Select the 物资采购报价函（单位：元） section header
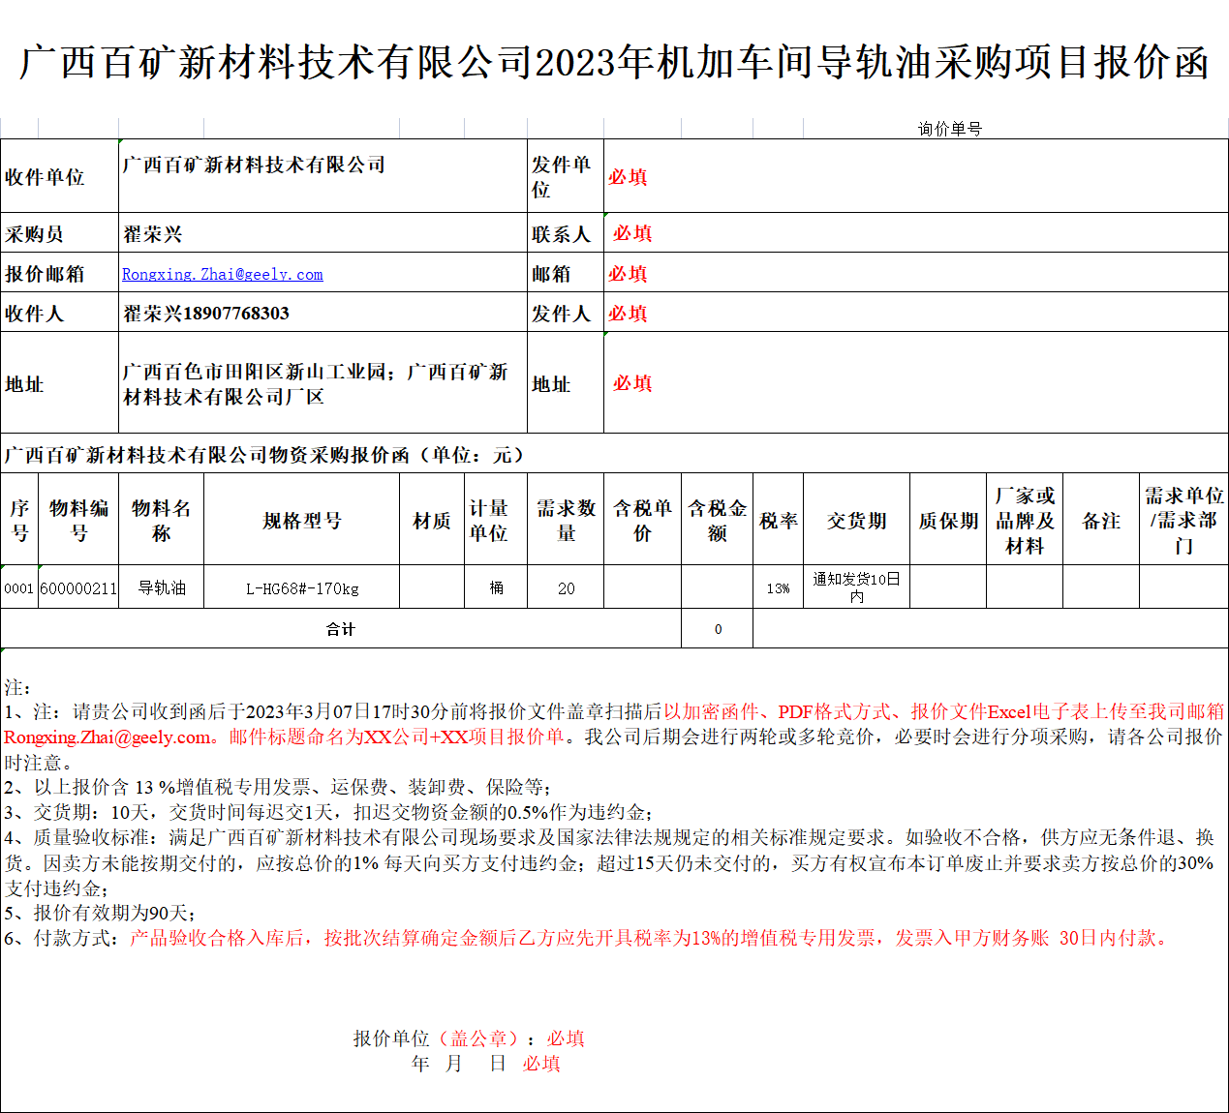The width and height of the screenshot is (1229, 1113). (x=614, y=454)
